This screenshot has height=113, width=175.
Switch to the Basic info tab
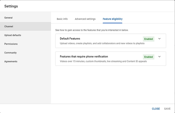tap(62, 19)
